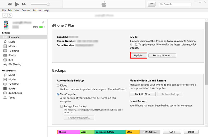Viewport: 208px width, 137px height.
Task: Click the Apple logo in the top bar
Action: coord(104,4)
